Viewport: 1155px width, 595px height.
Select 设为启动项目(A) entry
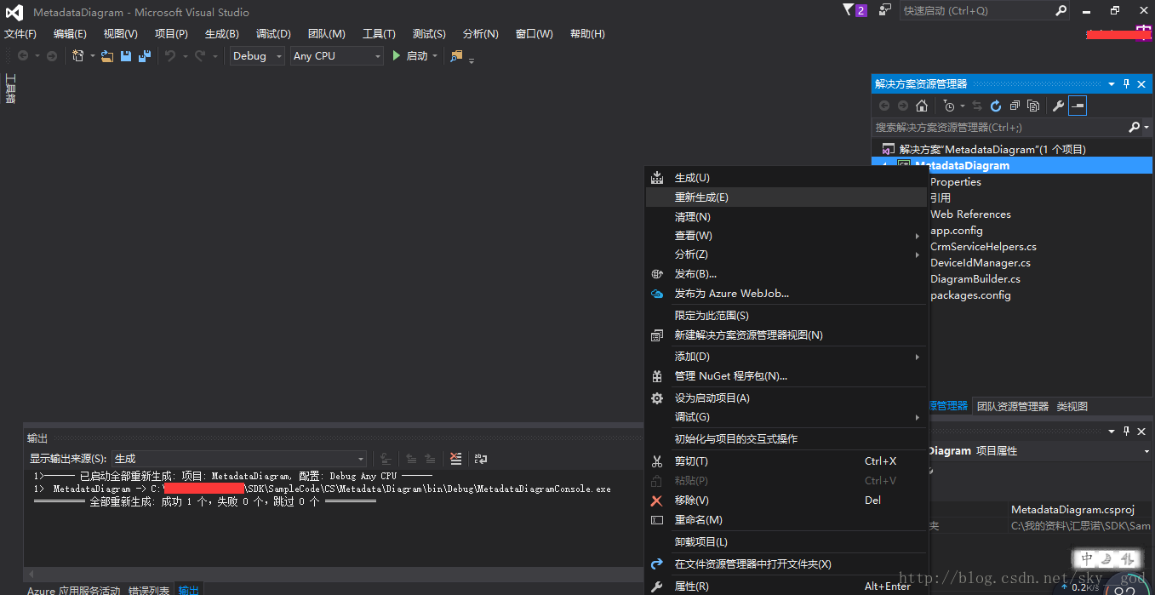[786, 398]
